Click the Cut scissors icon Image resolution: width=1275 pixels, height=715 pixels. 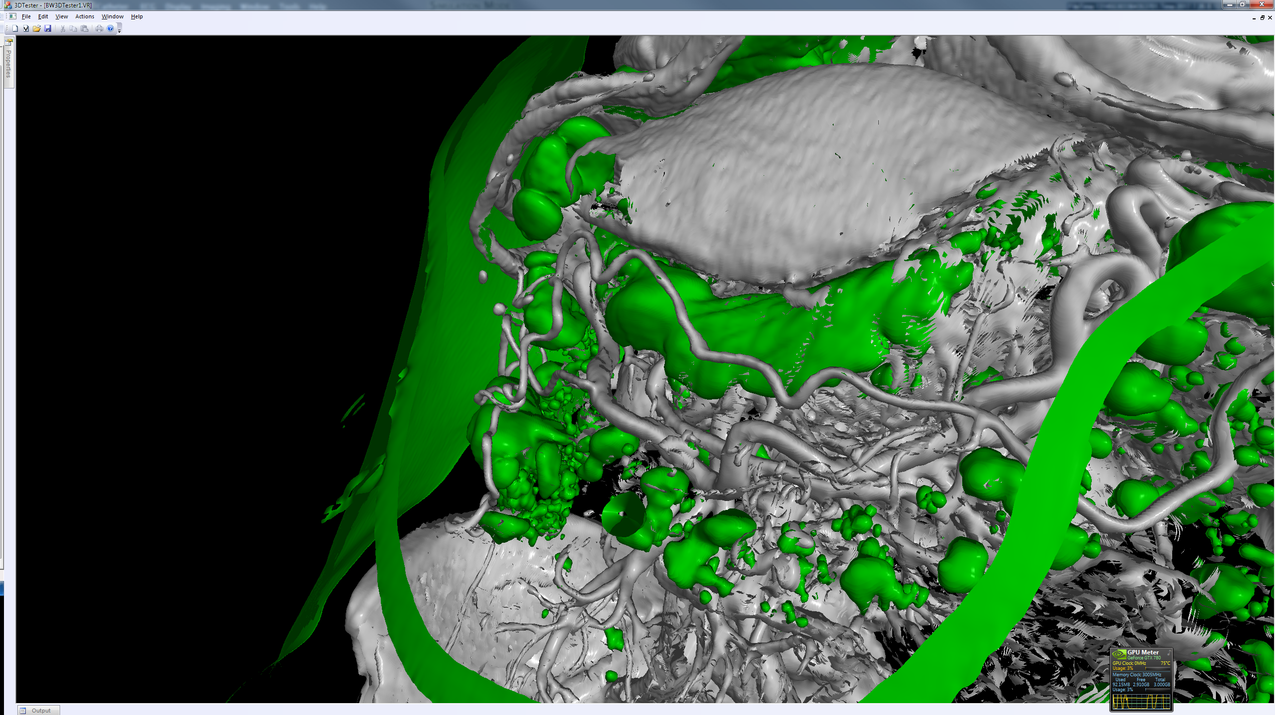(63, 28)
